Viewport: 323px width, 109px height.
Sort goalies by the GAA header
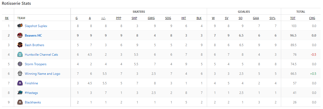click(x=256, y=18)
